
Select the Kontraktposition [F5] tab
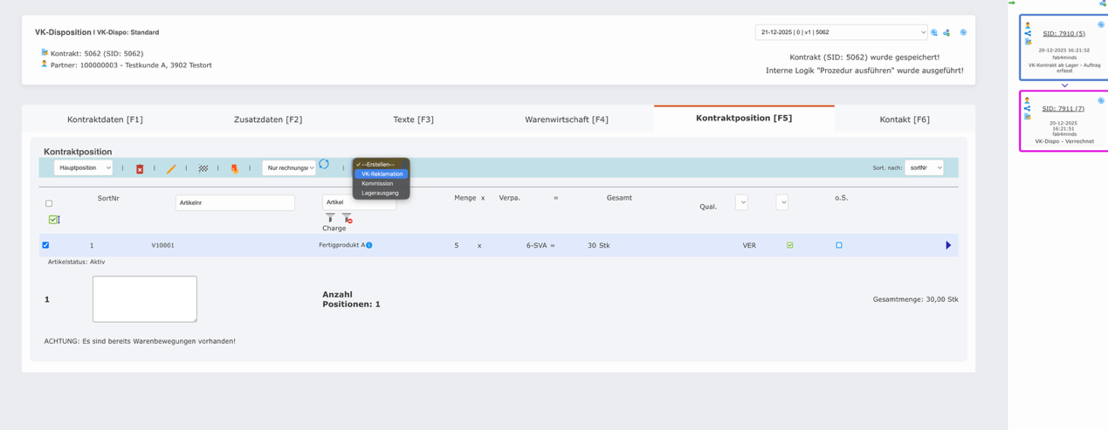pyautogui.click(x=744, y=118)
